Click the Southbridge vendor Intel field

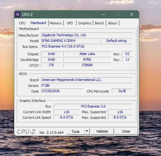click(x=52, y=59)
